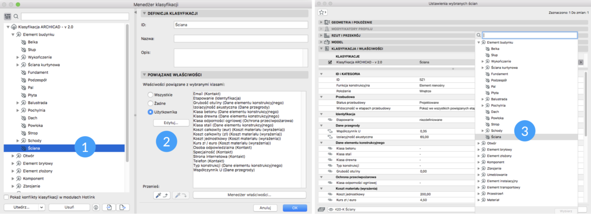This screenshot has width=591, height=214.
Task: Click the link icon beside Klasa betonu
Action: tap(329, 148)
